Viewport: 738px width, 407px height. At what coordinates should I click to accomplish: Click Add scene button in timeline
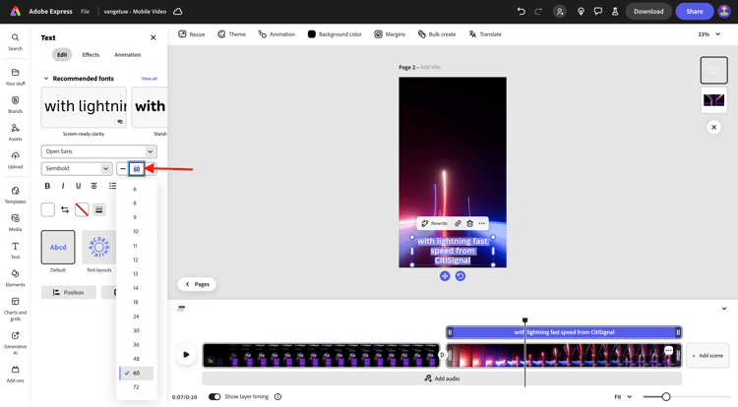point(707,355)
